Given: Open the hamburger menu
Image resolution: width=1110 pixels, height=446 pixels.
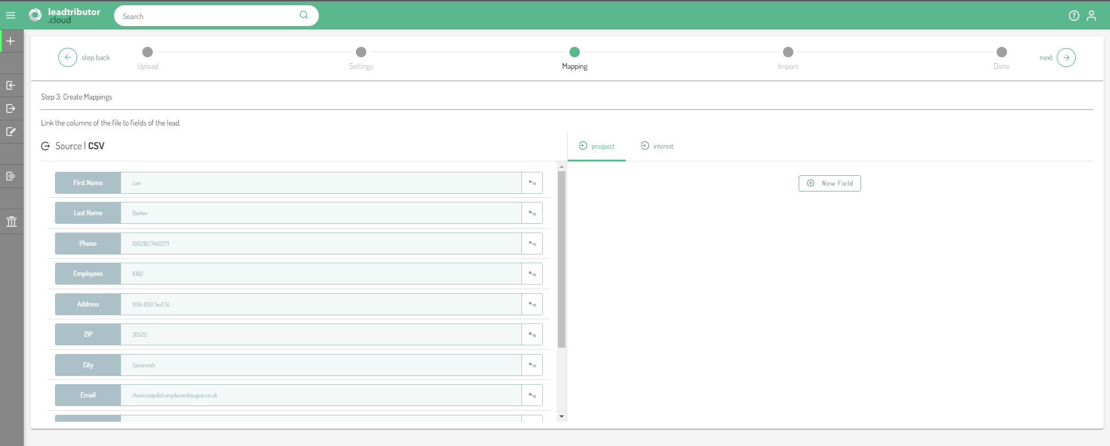Looking at the screenshot, I should (x=10, y=16).
